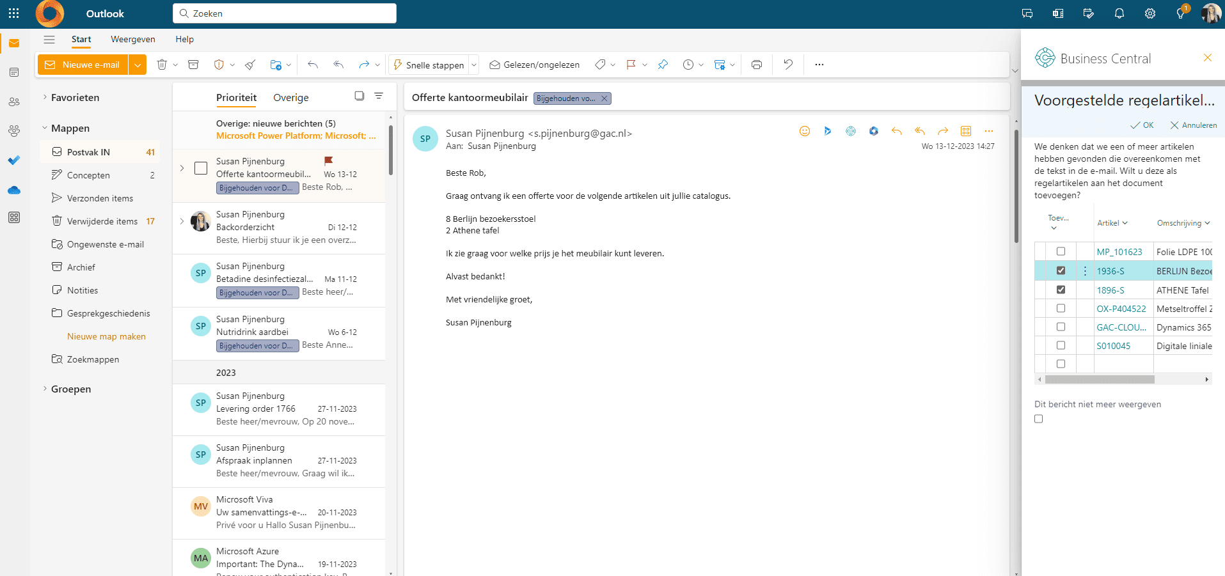Expand the Backorderzicht conversation
Screen dimensions: 1225x576
coord(182,221)
